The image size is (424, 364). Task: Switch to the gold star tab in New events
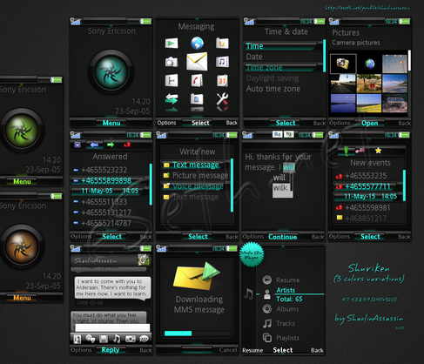[x=378, y=151]
